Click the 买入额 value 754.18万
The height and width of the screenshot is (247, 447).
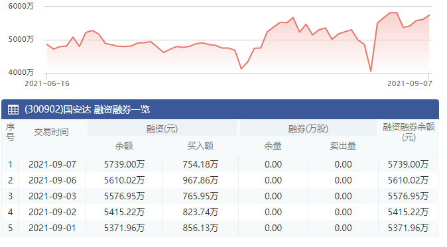tap(200, 164)
